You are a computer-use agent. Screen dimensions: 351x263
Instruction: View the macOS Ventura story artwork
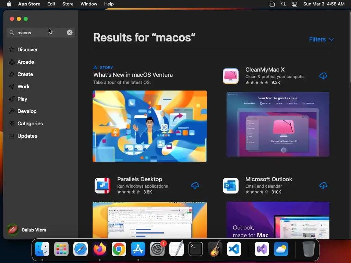click(150, 126)
